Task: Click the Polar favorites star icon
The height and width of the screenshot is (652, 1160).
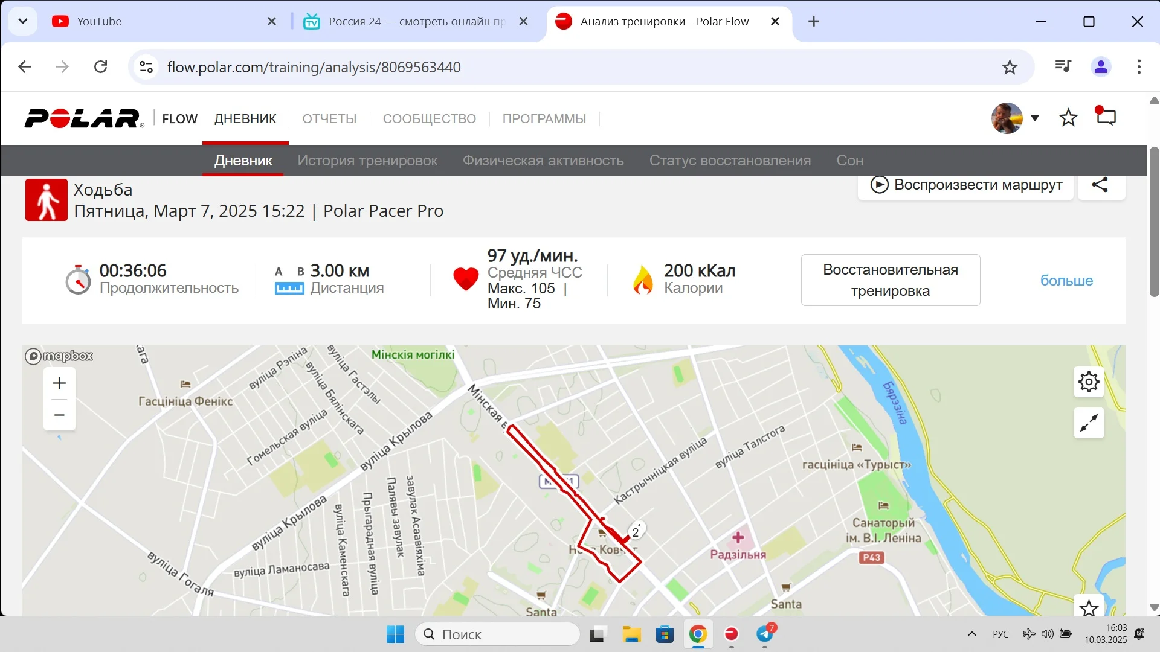Action: click(1068, 118)
